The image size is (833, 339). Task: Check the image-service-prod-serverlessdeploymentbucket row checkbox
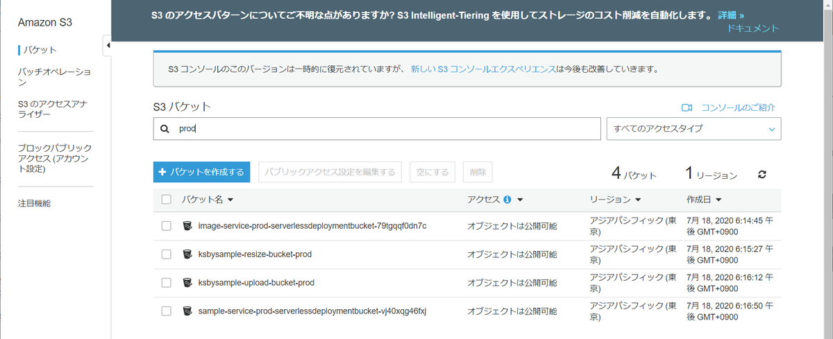click(x=166, y=226)
